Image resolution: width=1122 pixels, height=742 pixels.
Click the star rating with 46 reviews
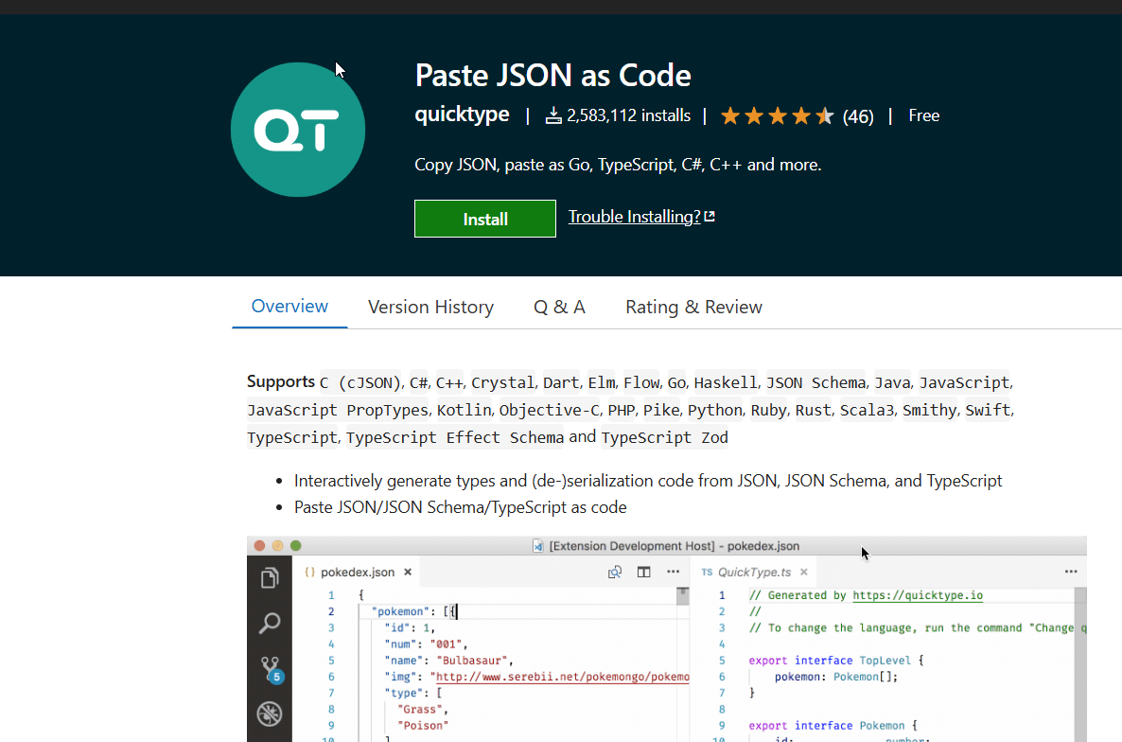coord(797,115)
